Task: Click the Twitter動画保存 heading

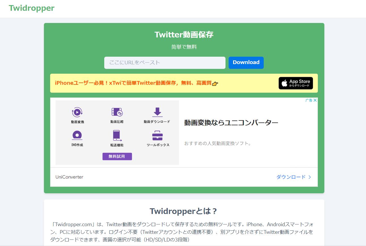Action: pos(184,35)
